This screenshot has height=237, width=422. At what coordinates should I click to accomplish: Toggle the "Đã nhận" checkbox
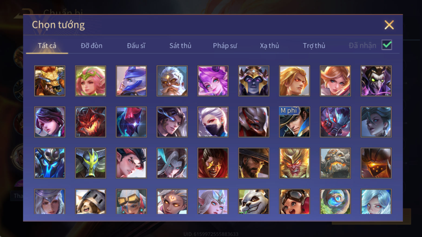coord(387,45)
